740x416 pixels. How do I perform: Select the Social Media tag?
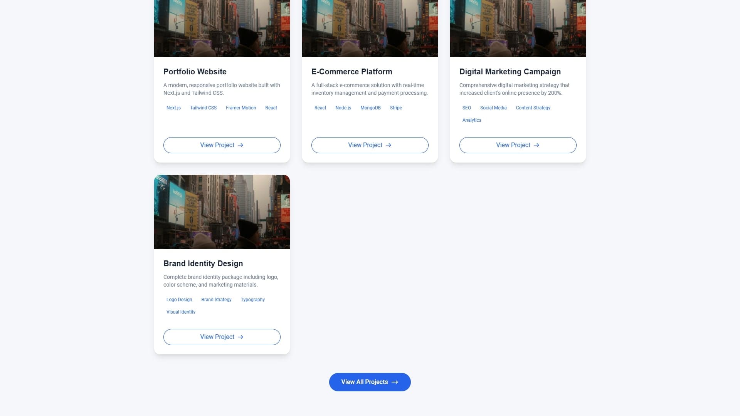(493, 108)
